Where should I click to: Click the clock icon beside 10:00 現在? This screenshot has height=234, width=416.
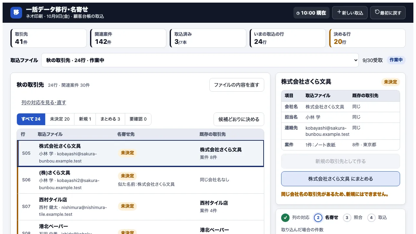click(298, 13)
